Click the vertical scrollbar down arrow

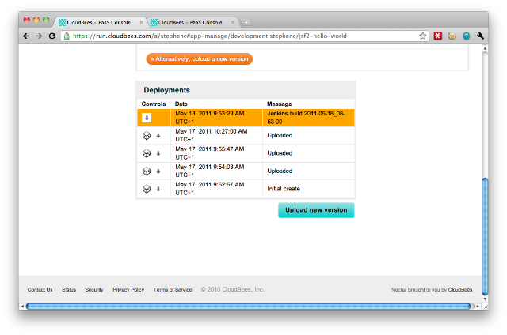[x=485, y=299]
